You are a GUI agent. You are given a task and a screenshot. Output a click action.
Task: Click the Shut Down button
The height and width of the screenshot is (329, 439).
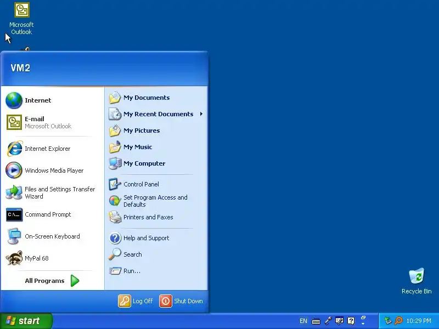181,301
